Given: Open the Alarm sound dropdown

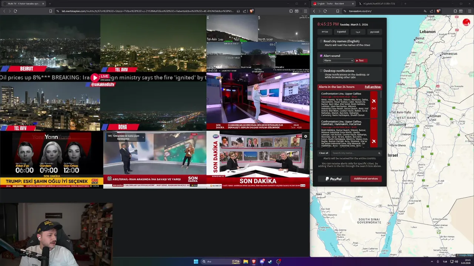Looking at the screenshot, I should pos(338,61).
